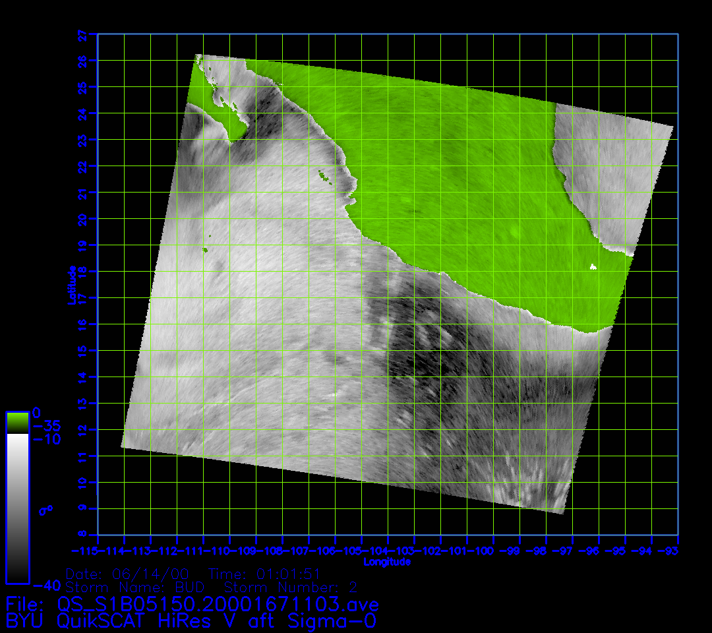The image size is (712, 633).
Task: Click the small green island near latitude 19
Action: tap(205, 250)
